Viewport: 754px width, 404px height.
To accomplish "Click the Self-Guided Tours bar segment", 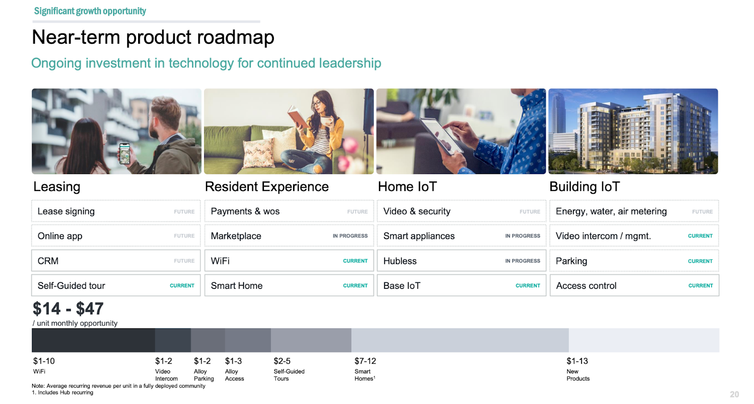I will pos(311,340).
